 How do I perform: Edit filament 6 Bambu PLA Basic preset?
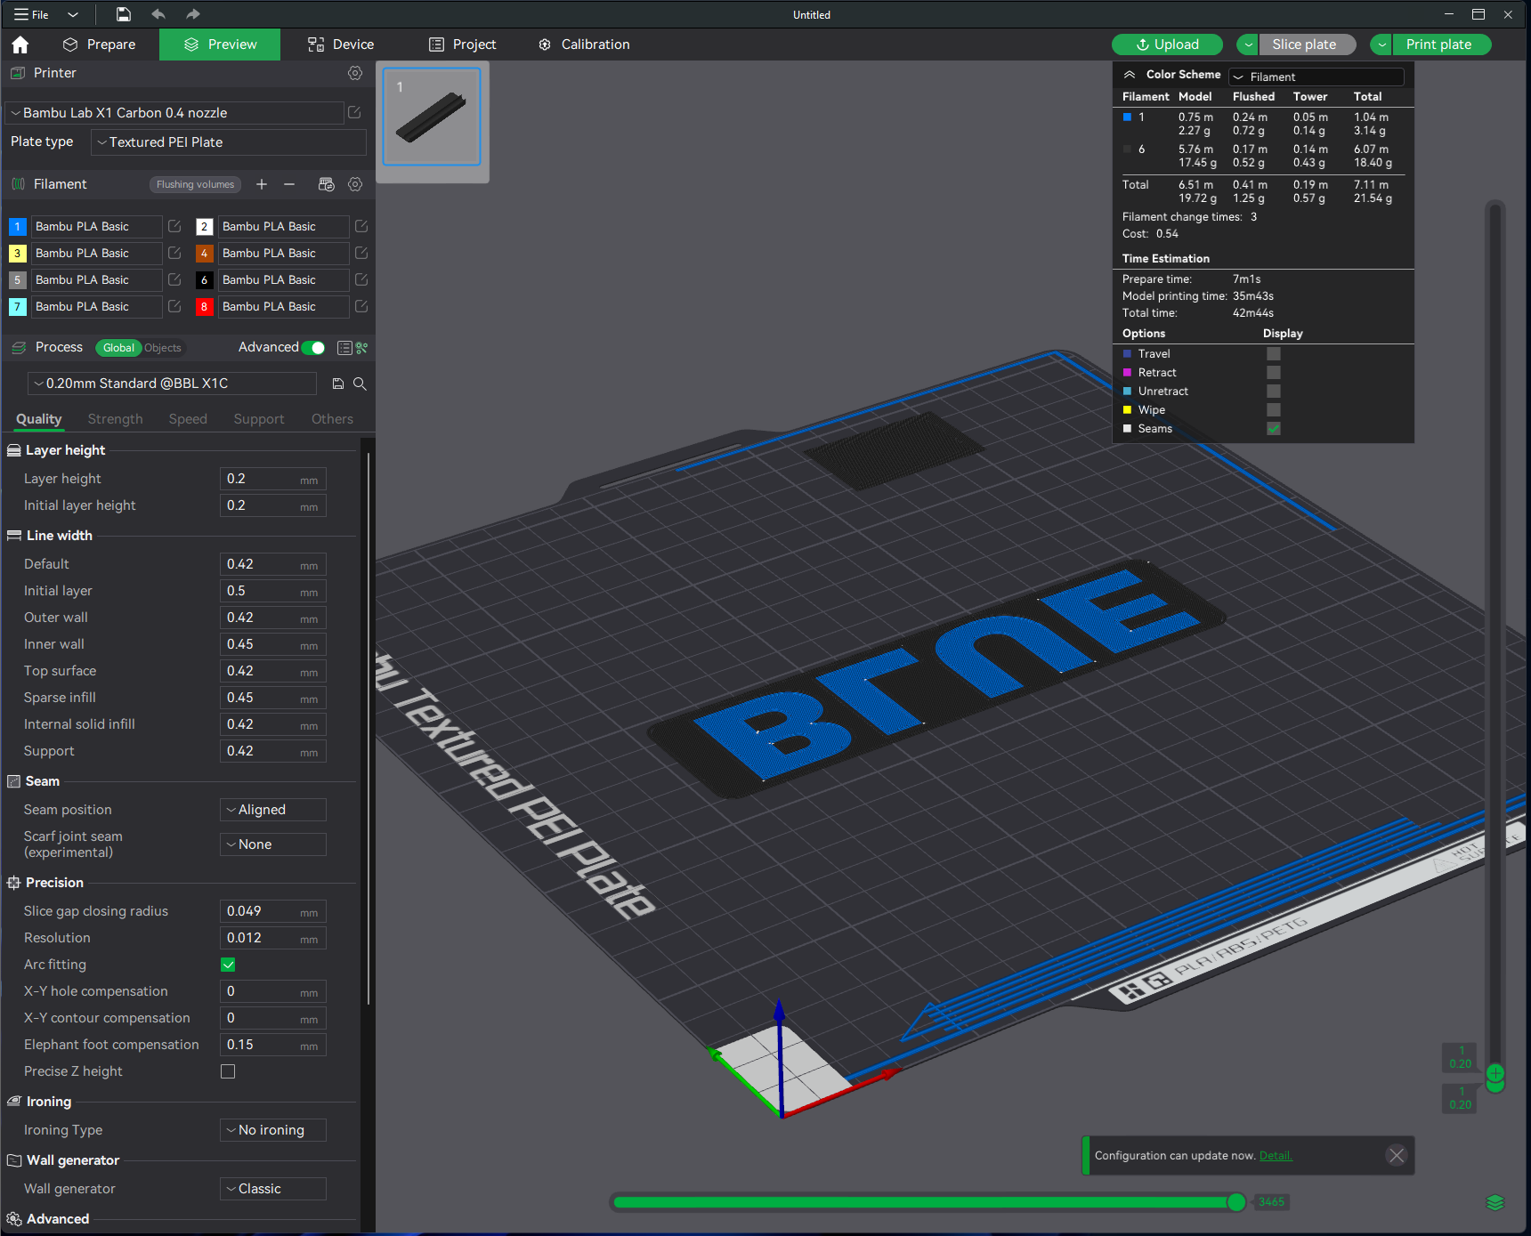tap(361, 280)
